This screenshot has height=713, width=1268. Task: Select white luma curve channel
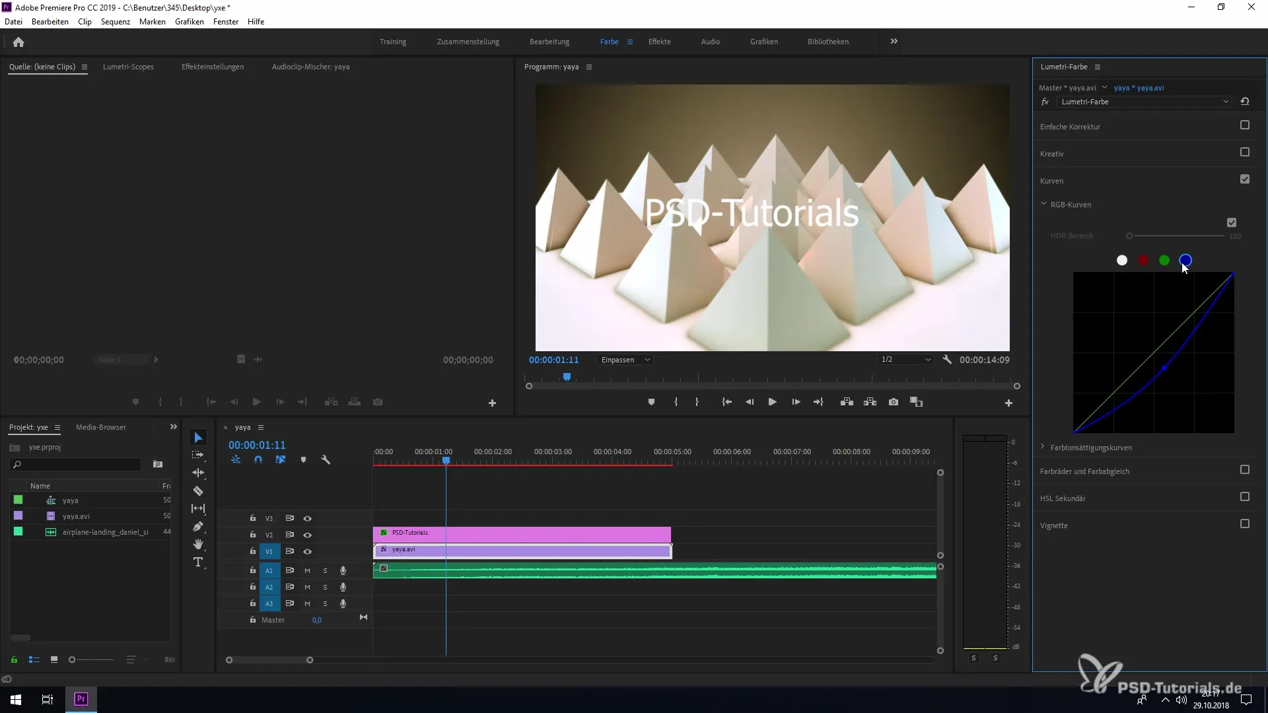coord(1122,261)
